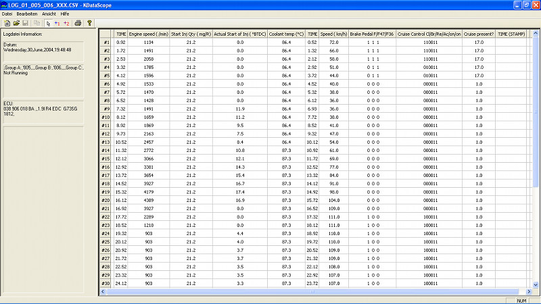Viewport: 541px width, 304px height.
Task: Open help with the question mark icon
Action: tap(89, 23)
